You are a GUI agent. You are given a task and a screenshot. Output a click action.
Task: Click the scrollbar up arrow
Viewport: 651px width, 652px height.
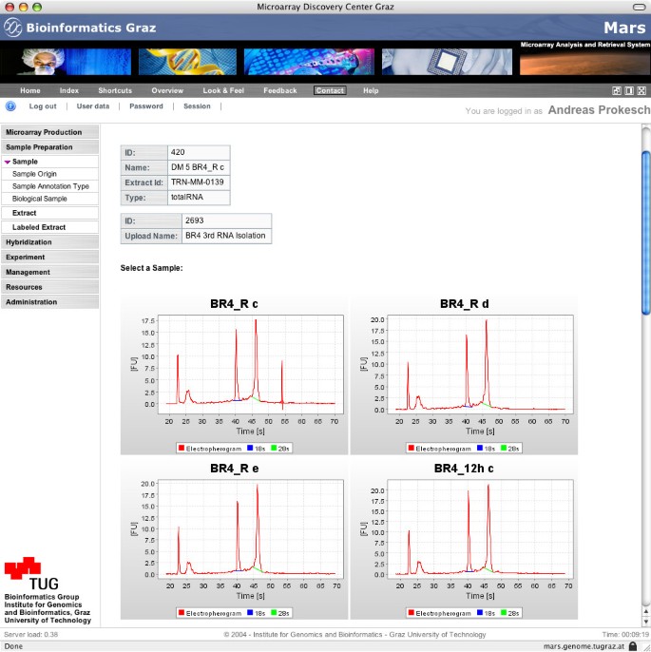(x=646, y=611)
